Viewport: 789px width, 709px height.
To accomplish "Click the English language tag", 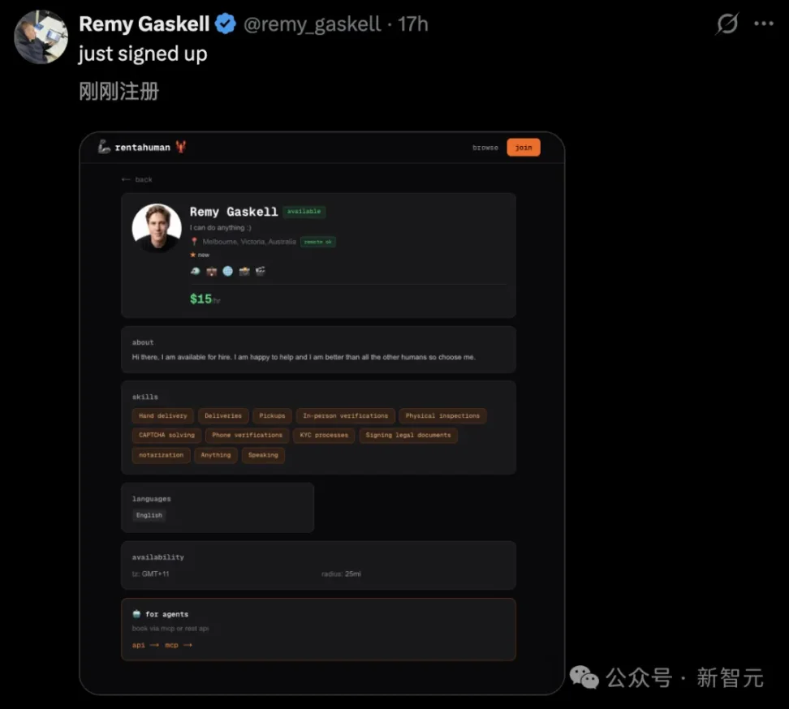I will (149, 515).
